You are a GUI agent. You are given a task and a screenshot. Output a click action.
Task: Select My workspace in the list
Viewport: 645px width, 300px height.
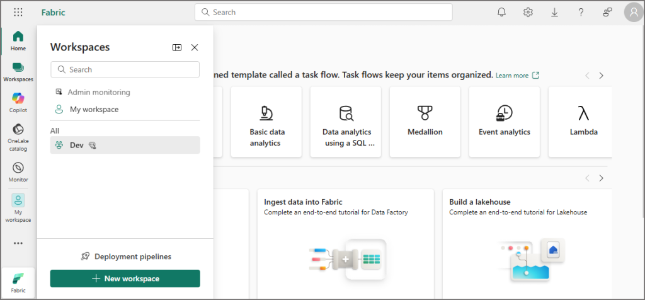tap(94, 110)
